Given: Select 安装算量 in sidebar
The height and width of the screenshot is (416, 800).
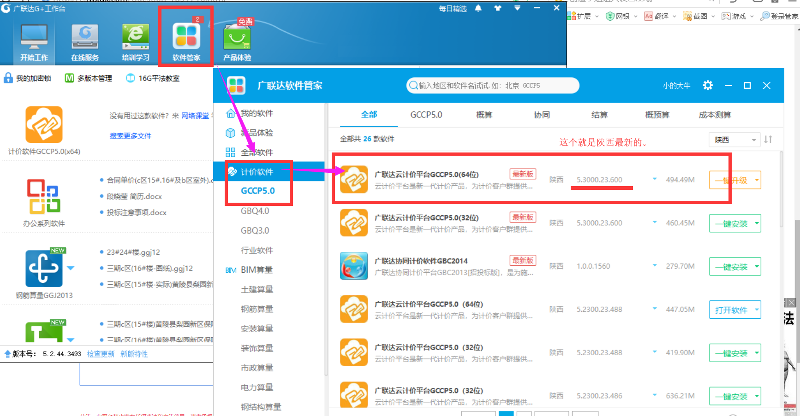Looking at the screenshot, I should 257,328.
